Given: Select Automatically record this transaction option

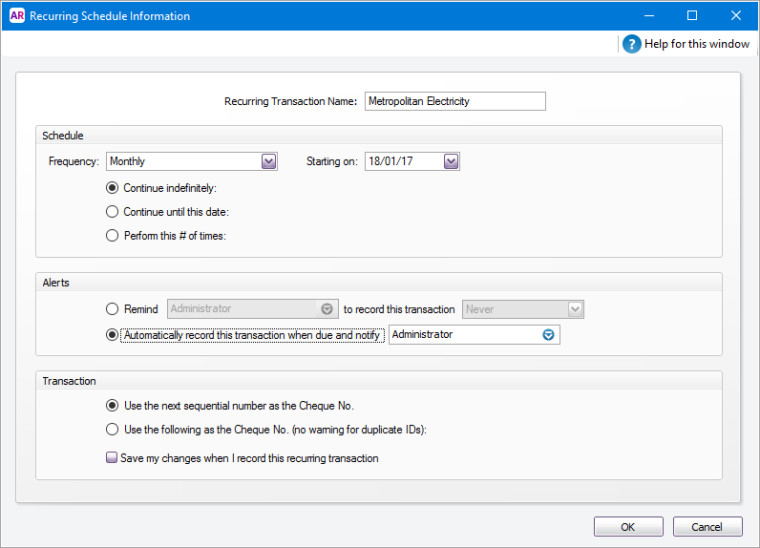Looking at the screenshot, I should pyautogui.click(x=113, y=335).
